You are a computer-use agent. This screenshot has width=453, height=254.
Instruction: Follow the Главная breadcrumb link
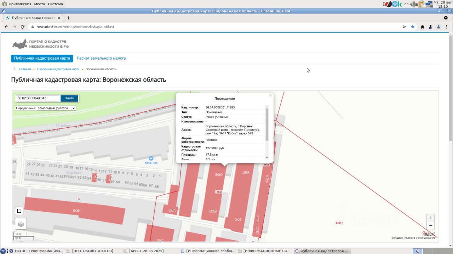25,69
